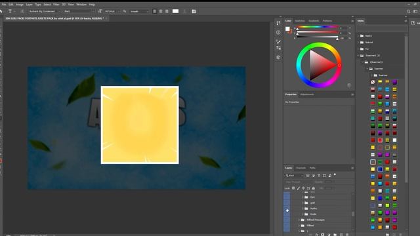This screenshot has height=236, width=420.
Task: Click the search icon in options bar
Action: coord(408,11)
